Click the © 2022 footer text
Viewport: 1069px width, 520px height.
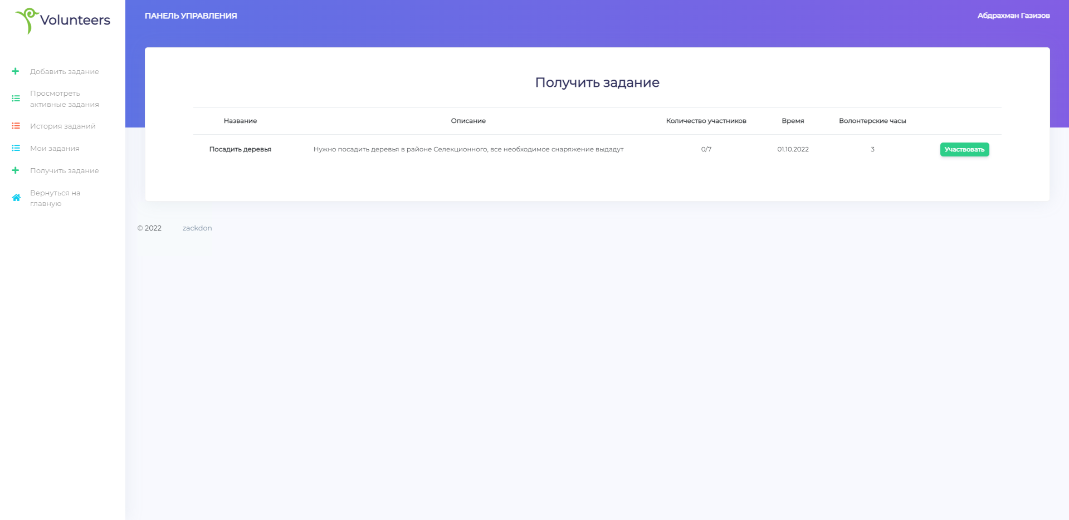tap(149, 228)
